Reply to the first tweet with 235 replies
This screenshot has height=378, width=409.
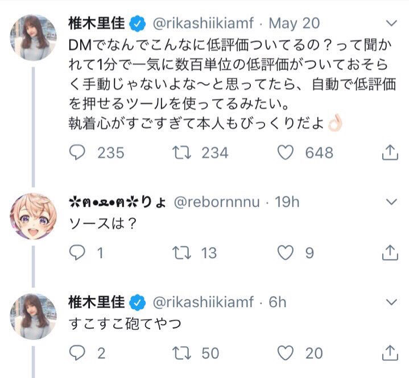click(x=77, y=152)
